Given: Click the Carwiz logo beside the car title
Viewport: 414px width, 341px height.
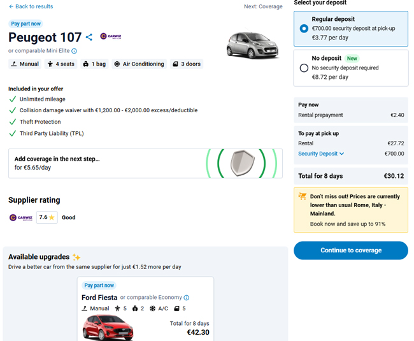Looking at the screenshot, I should [111, 36].
